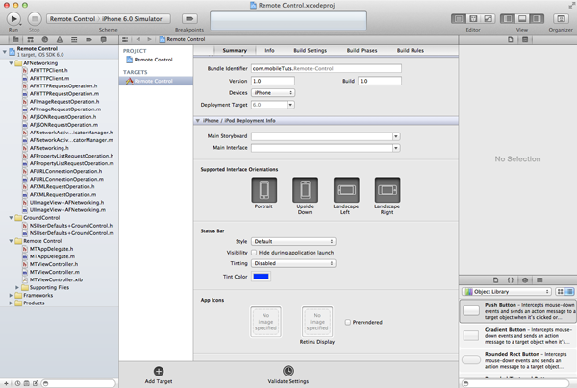Open the Organizer window
577x388 pixels.
click(561, 19)
